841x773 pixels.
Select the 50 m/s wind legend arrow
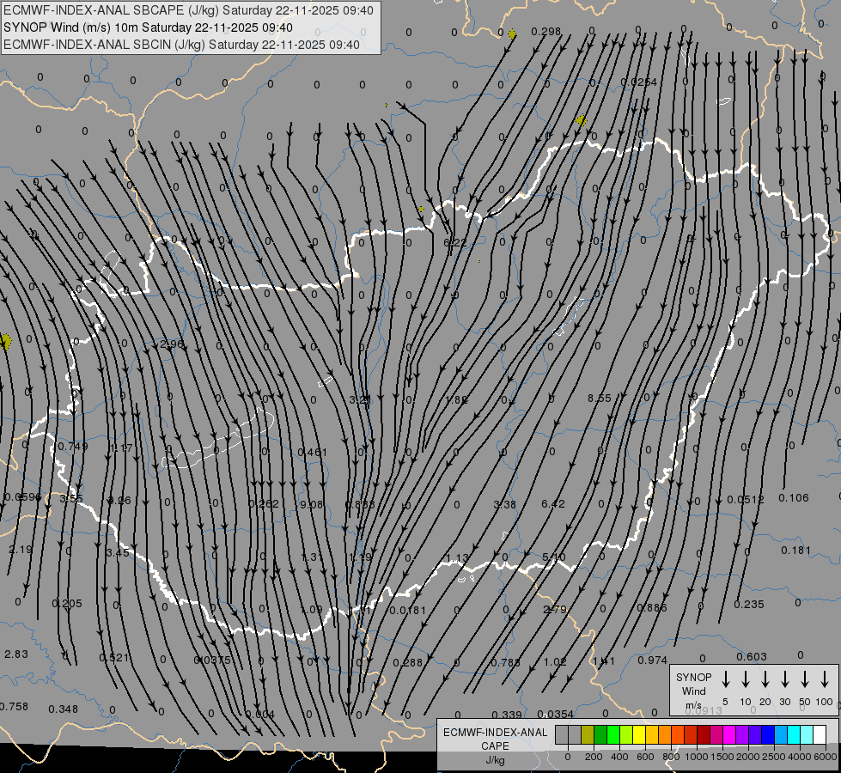[805, 679]
